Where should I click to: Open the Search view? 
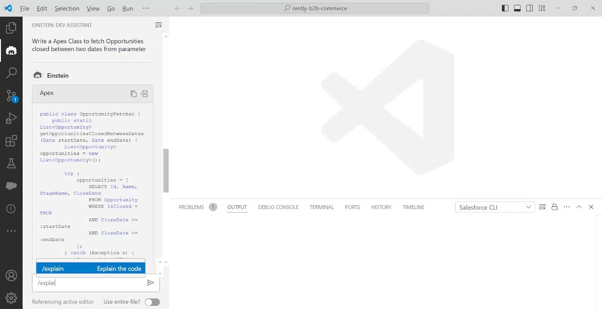pos(11,73)
